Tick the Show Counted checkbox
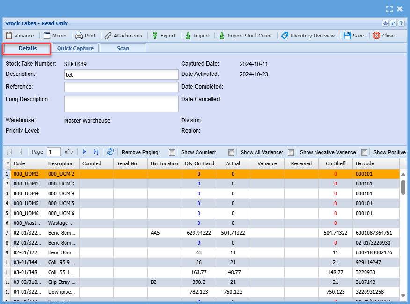The height and width of the screenshot is (304, 410). [x=231, y=152]
